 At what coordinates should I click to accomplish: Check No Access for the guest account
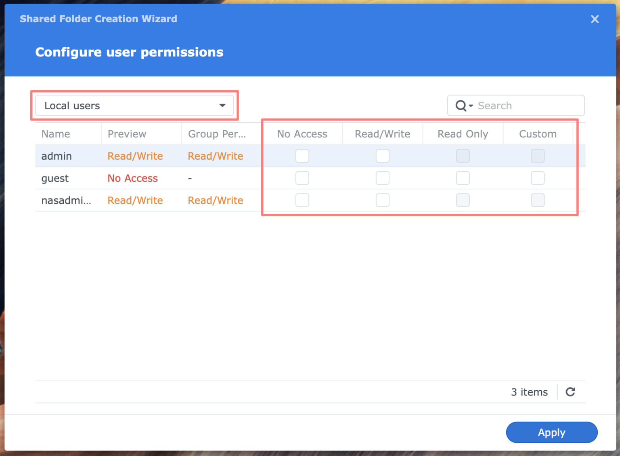pyautogui.click(x=302, y=178)
